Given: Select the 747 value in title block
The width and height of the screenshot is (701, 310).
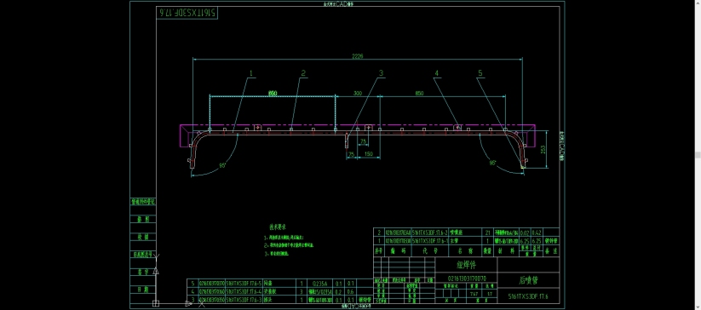Looking at the screenshot, I should click(x=474, y=294).
